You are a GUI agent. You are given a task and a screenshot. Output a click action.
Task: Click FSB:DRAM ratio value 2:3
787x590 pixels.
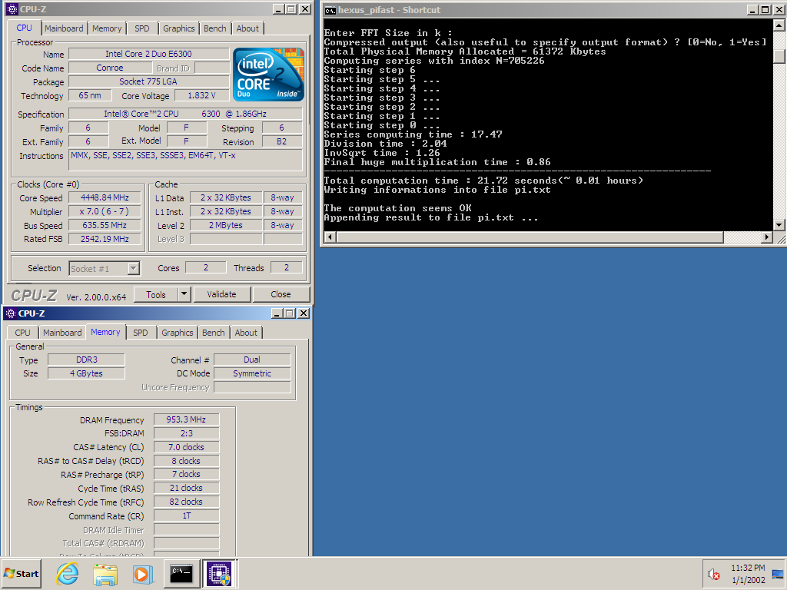[186, 433]
